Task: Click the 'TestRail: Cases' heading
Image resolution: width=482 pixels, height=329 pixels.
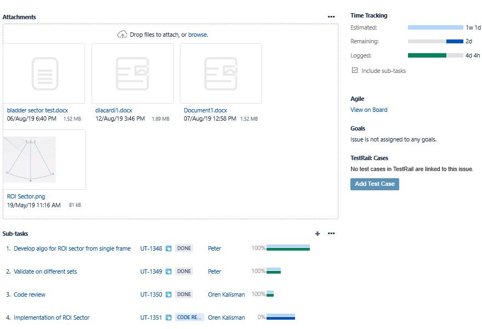Action: tap(369, 158)
